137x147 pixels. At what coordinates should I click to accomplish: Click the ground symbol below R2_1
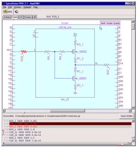[x=75, y=93]
